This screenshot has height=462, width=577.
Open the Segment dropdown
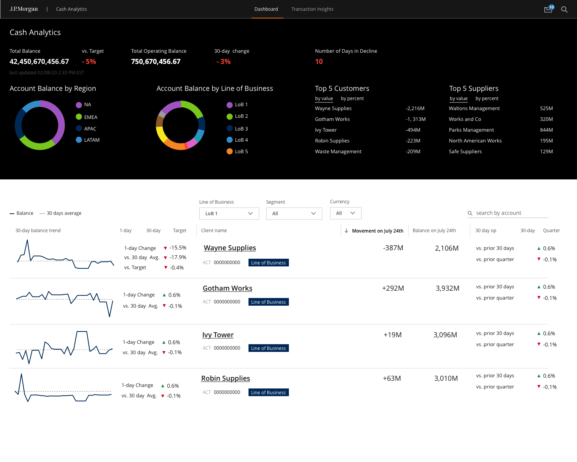(294, 214)
